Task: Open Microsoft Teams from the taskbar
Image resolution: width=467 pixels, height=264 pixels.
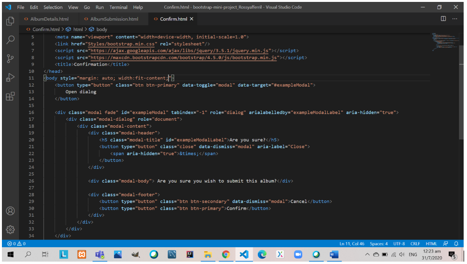Action: point(100,254)
